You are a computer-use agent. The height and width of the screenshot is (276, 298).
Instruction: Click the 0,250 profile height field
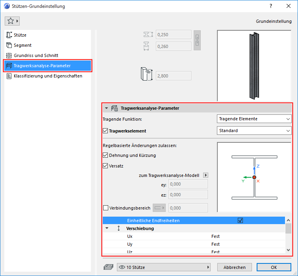(174, 35)
